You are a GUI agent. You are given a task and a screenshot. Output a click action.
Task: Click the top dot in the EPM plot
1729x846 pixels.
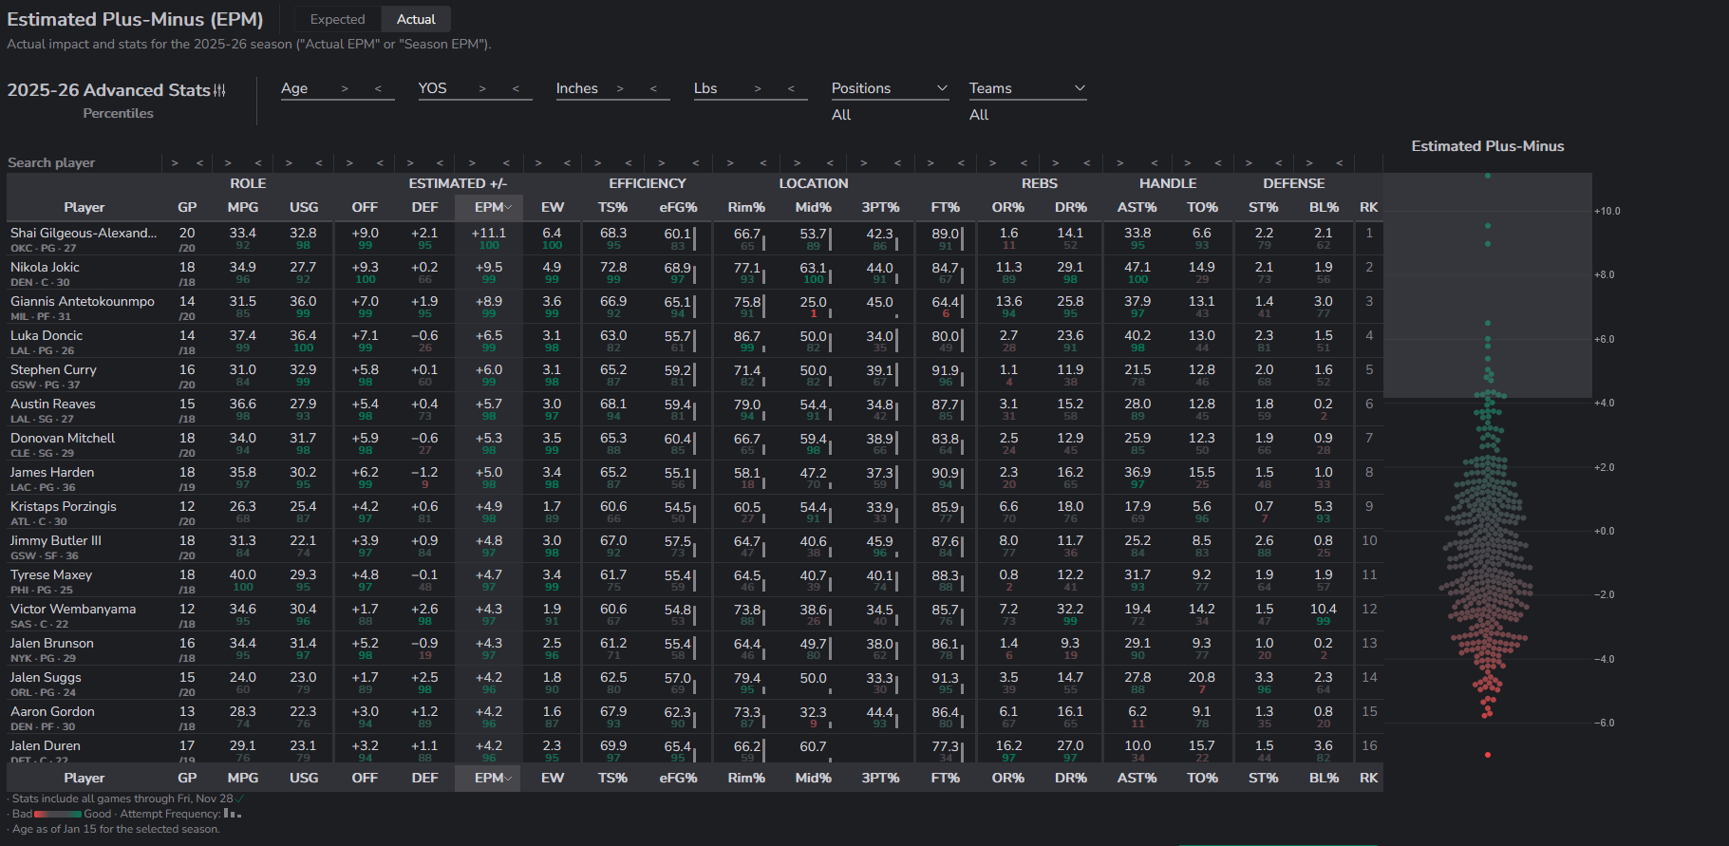coord(1488,176)
